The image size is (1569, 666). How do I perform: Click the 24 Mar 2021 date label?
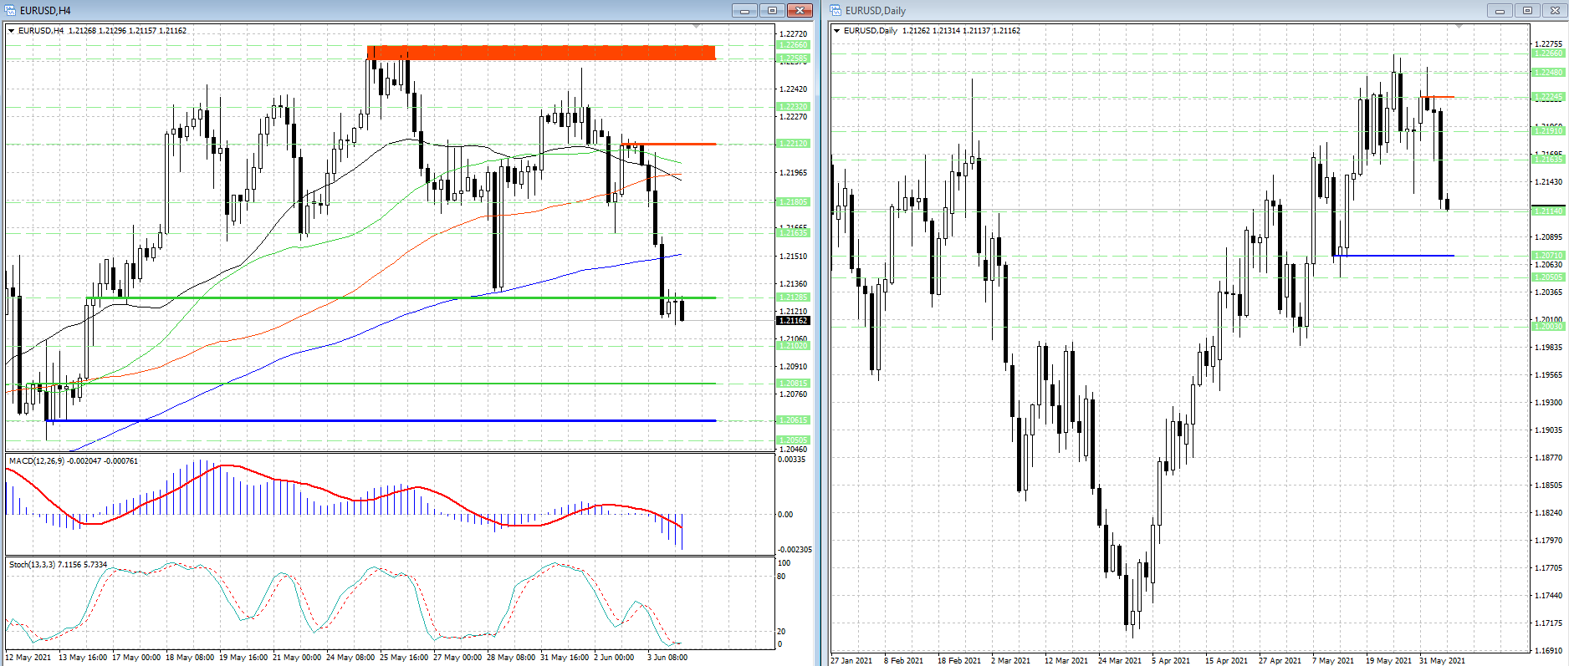pos(1120,661)
